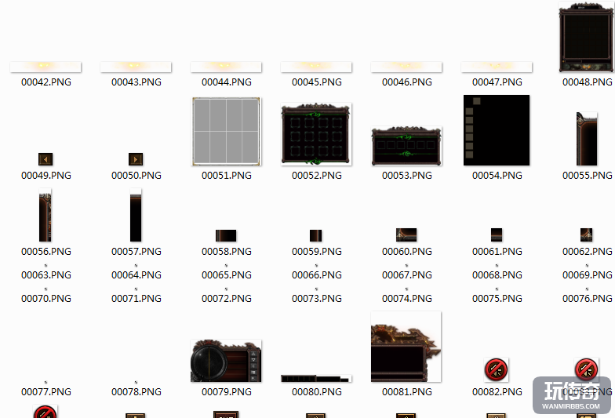Select the 00045.PNG glow thumbnail
This screenshot has height=418, width=615.
pyautogui.click(x=316, y=67)
